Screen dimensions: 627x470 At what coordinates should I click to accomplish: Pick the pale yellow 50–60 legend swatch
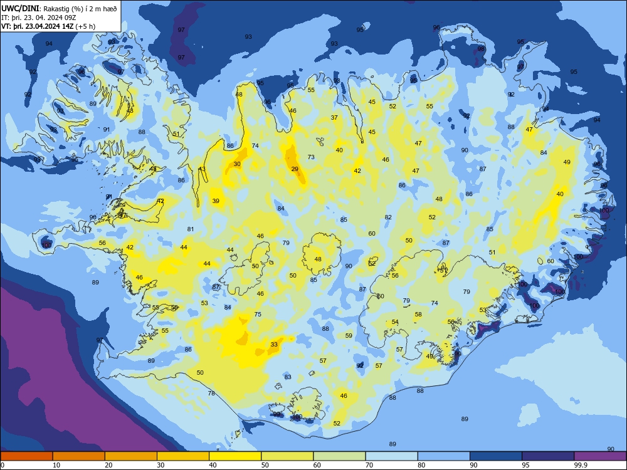point(288,456)
